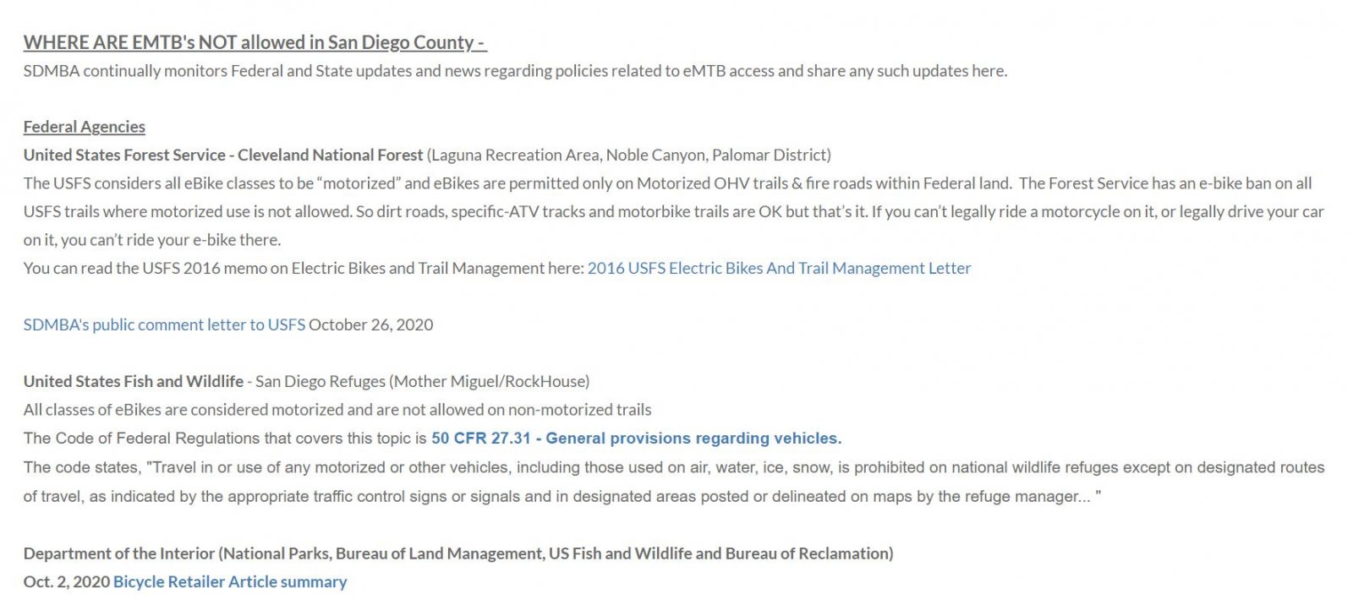The image size is (1353, 605).
Task: Click the 'October 26, 2020' date text
Action: (x=370, y=324)
